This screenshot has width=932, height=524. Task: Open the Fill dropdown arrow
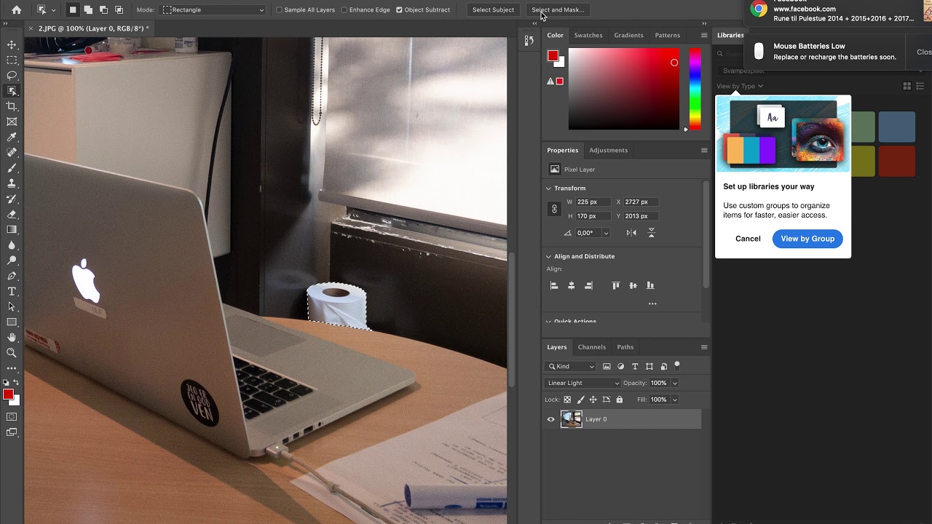click(x=675, y=400)
